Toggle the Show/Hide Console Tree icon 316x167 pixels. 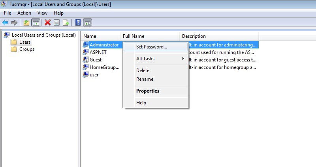coord(36,22)
